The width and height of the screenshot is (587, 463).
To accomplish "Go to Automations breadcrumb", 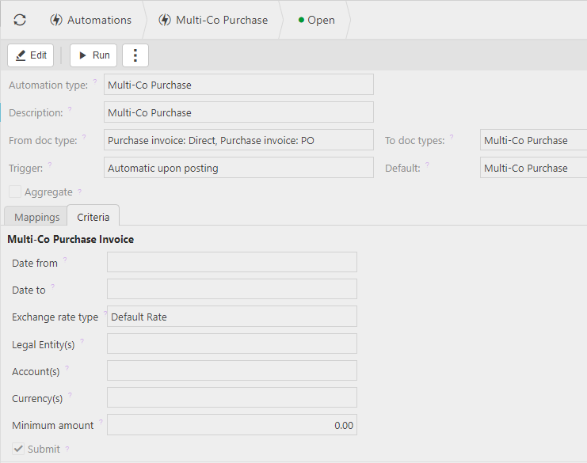I will 90,20.
